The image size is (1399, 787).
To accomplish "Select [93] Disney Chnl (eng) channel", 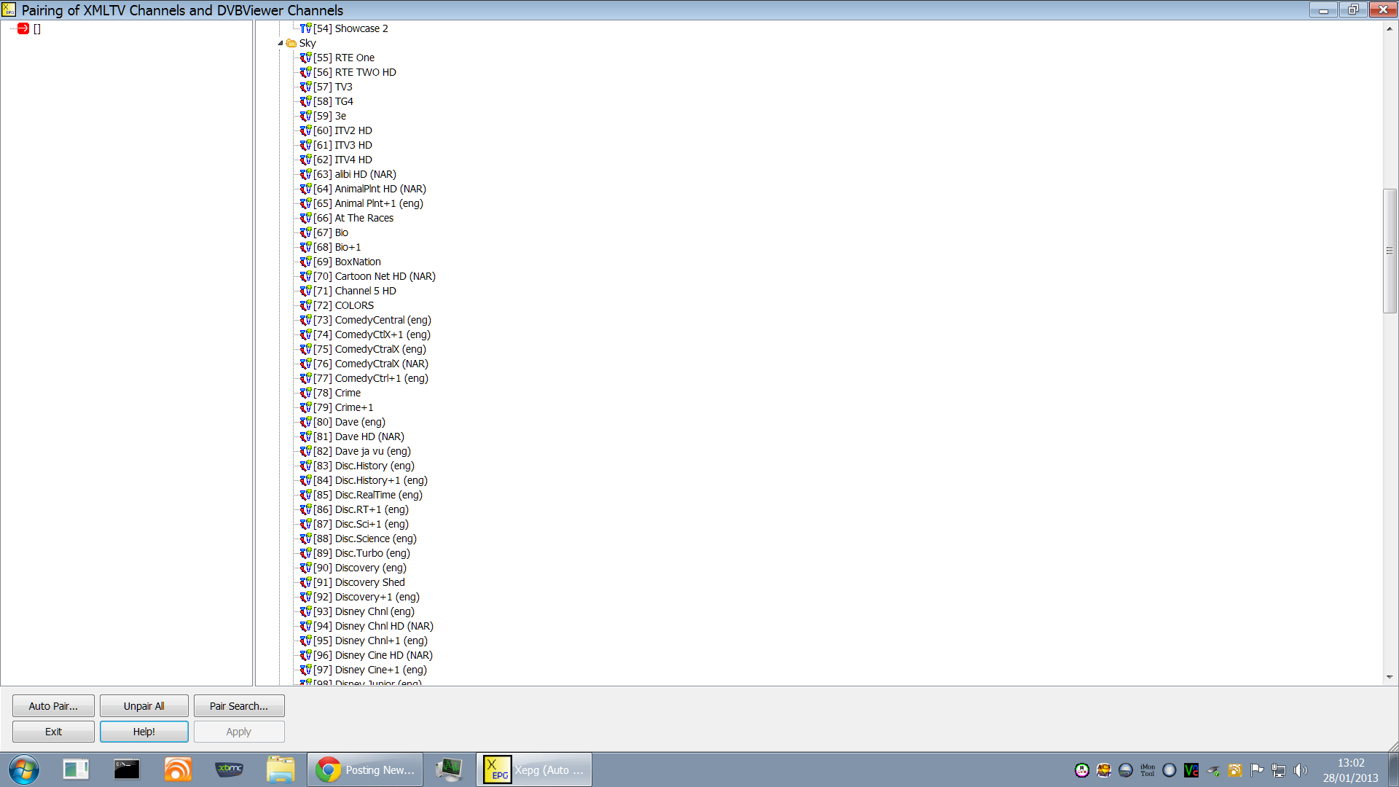I will click(x=364, y=611).
